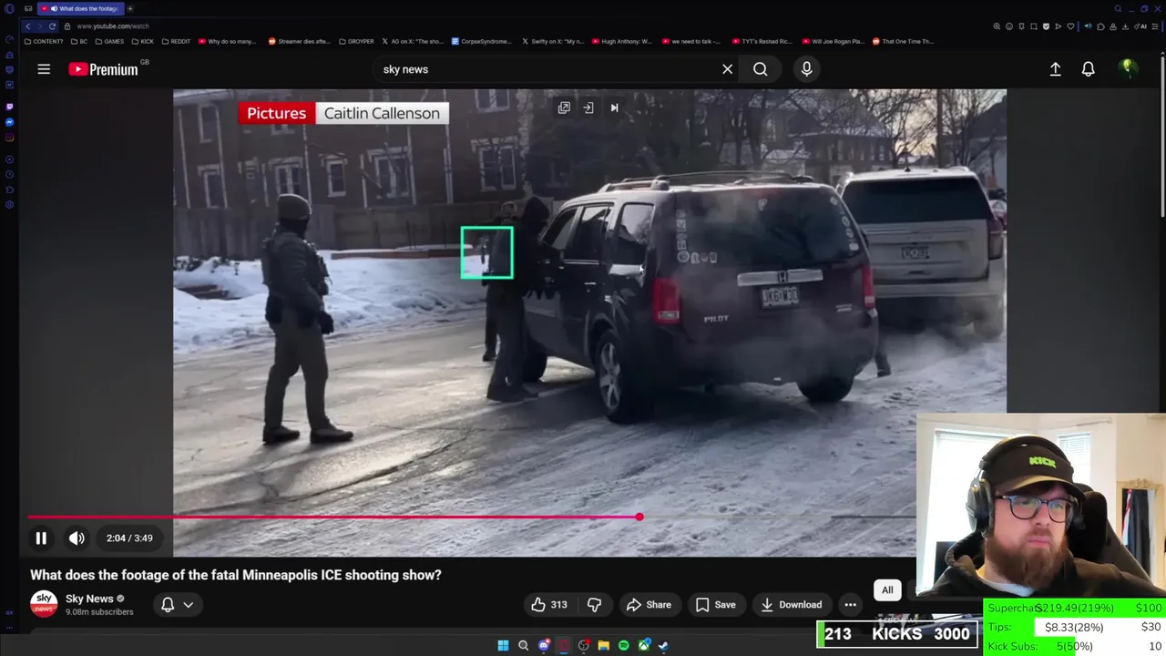1166x656 pixels.
Task: Open Spotify from taskbar
Action: [623, 645]
